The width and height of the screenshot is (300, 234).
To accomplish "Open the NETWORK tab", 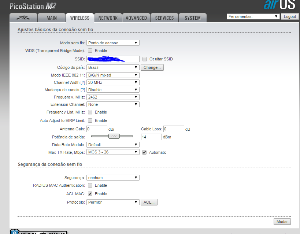I will (x=108, y=18).
